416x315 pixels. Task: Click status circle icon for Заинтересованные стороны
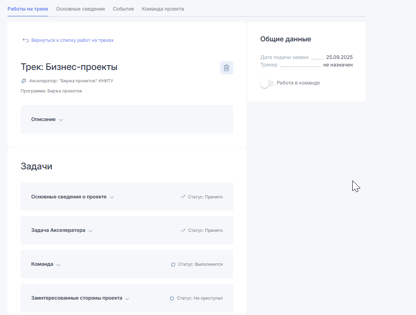point(172,298)
